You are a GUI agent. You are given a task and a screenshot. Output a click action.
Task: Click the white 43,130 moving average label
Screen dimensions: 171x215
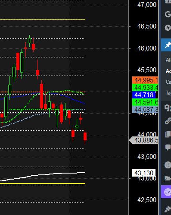coord(144,173)
